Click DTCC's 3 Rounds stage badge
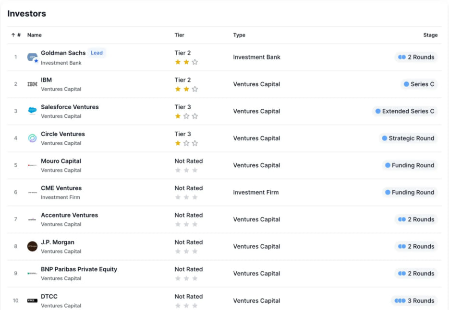 pos(414,301)
